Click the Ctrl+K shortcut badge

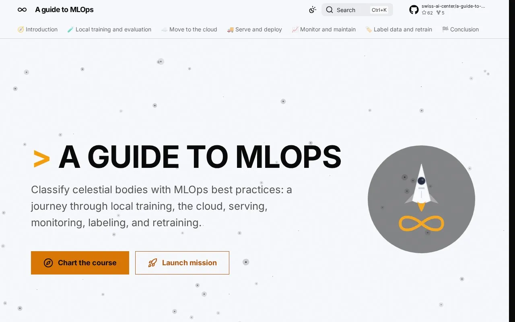coord(379,10)
